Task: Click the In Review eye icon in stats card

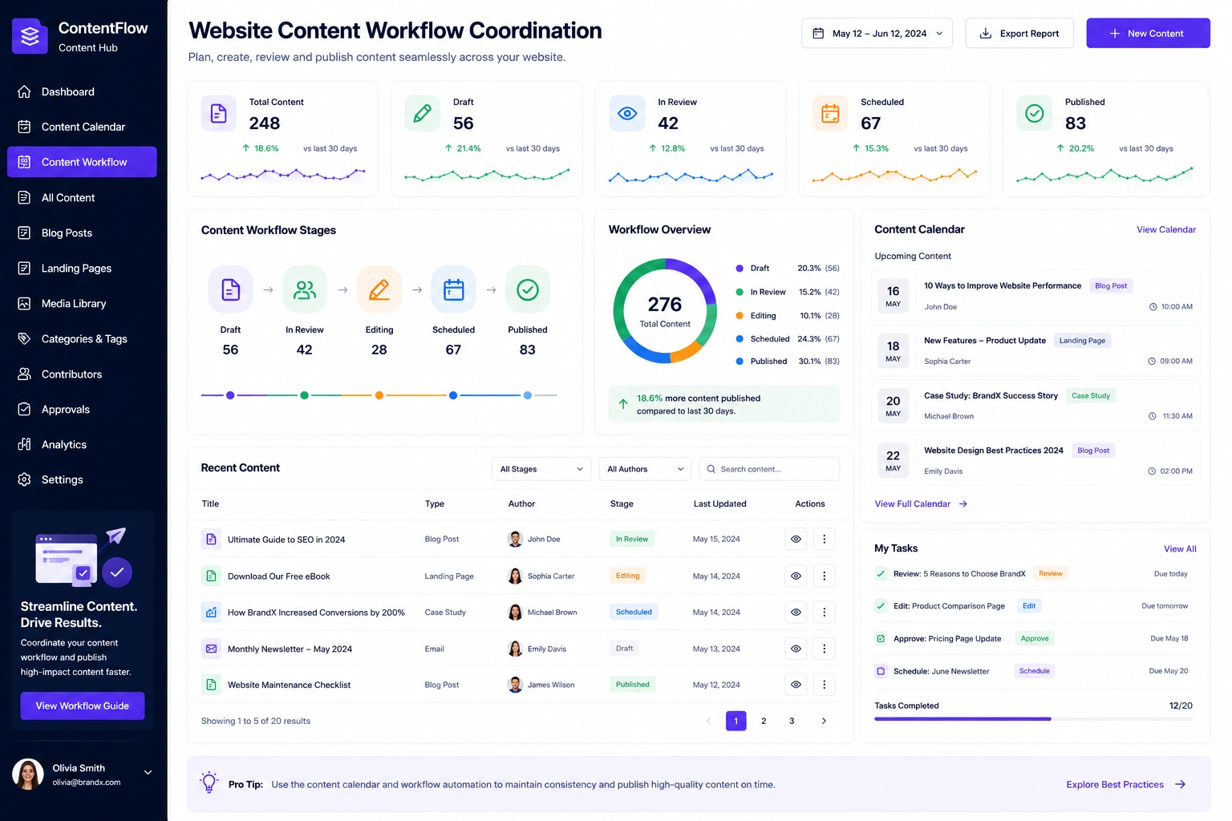Action: point(627,114)
